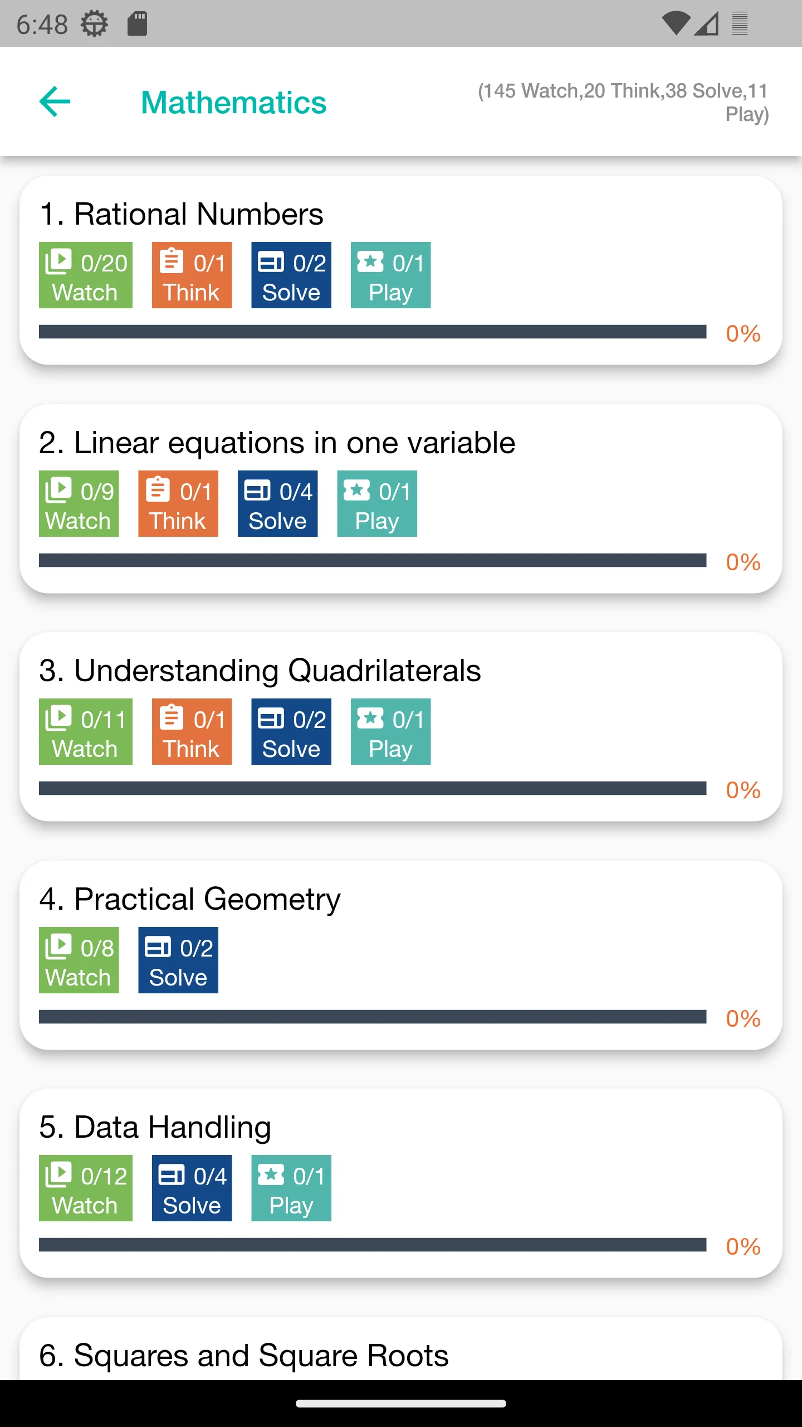Open Play game for Understanding Quadrilaterals

click(390, 731)
